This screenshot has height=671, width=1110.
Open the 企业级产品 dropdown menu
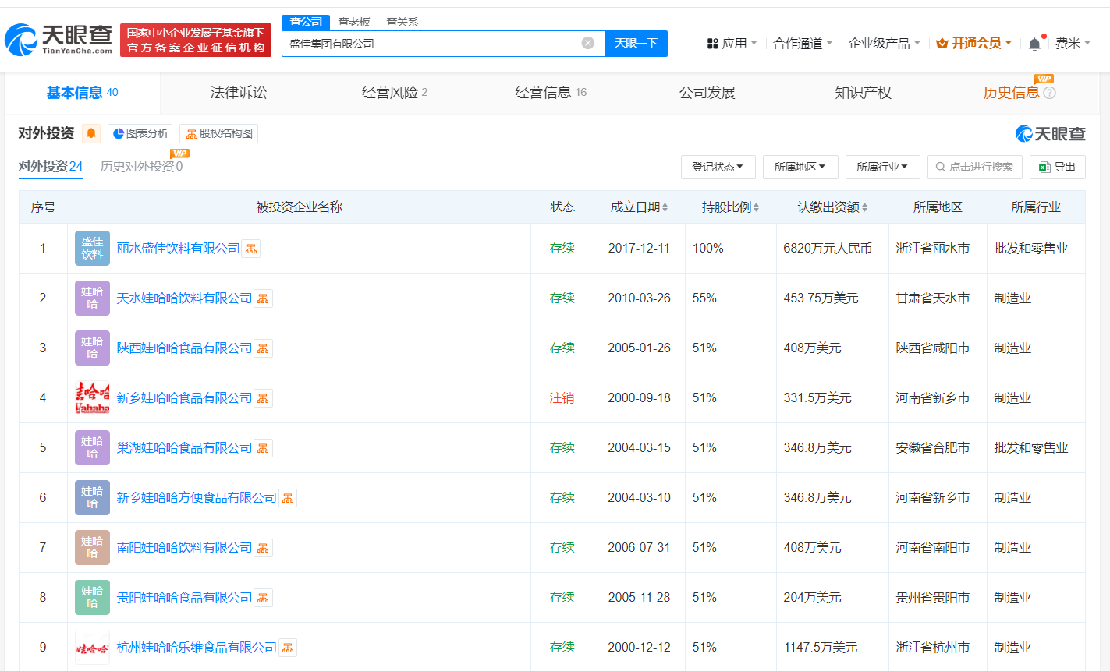(885, 44)
